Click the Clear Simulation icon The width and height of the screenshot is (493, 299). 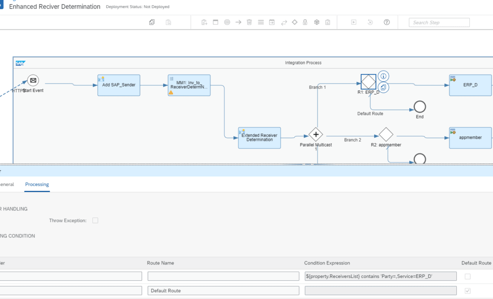click(370, 22)
